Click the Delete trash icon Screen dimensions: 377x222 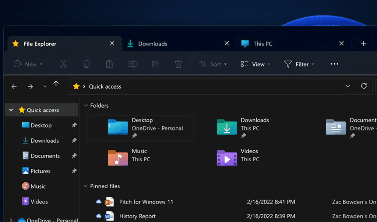(x=178, y=64)
